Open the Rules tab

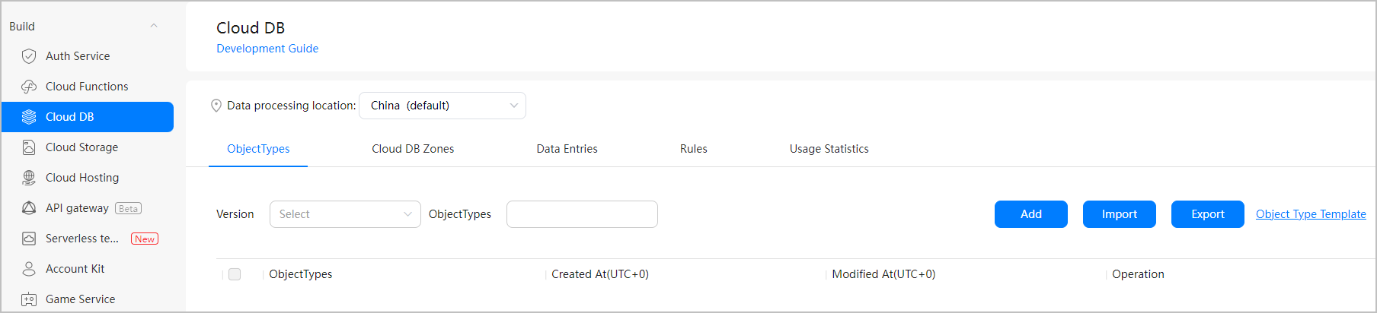point(694,149)
